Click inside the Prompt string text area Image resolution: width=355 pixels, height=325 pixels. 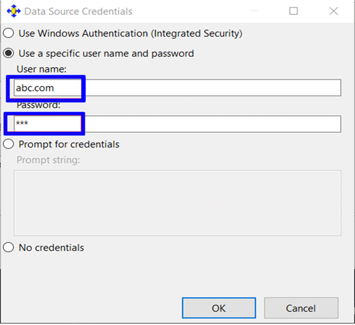pos(177,203)
